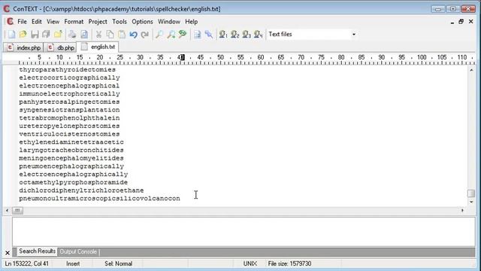The height and width of the screenshot is (271, 481).
Task: Click the word octamethylpyrophosphoramide
Action: click(x=74, y=182)
